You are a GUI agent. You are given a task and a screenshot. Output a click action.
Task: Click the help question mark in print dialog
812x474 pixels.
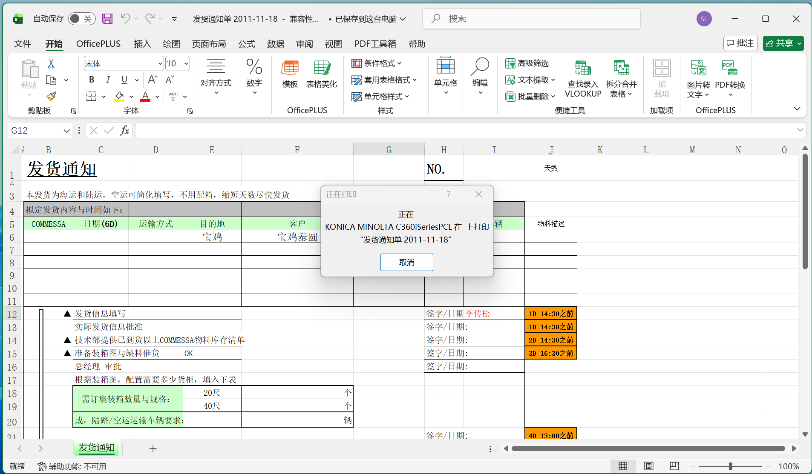click(x=449, y=194)
